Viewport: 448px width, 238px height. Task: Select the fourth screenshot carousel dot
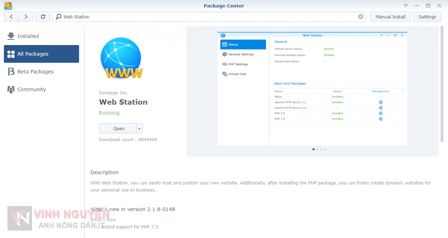(x=325, y=149)
